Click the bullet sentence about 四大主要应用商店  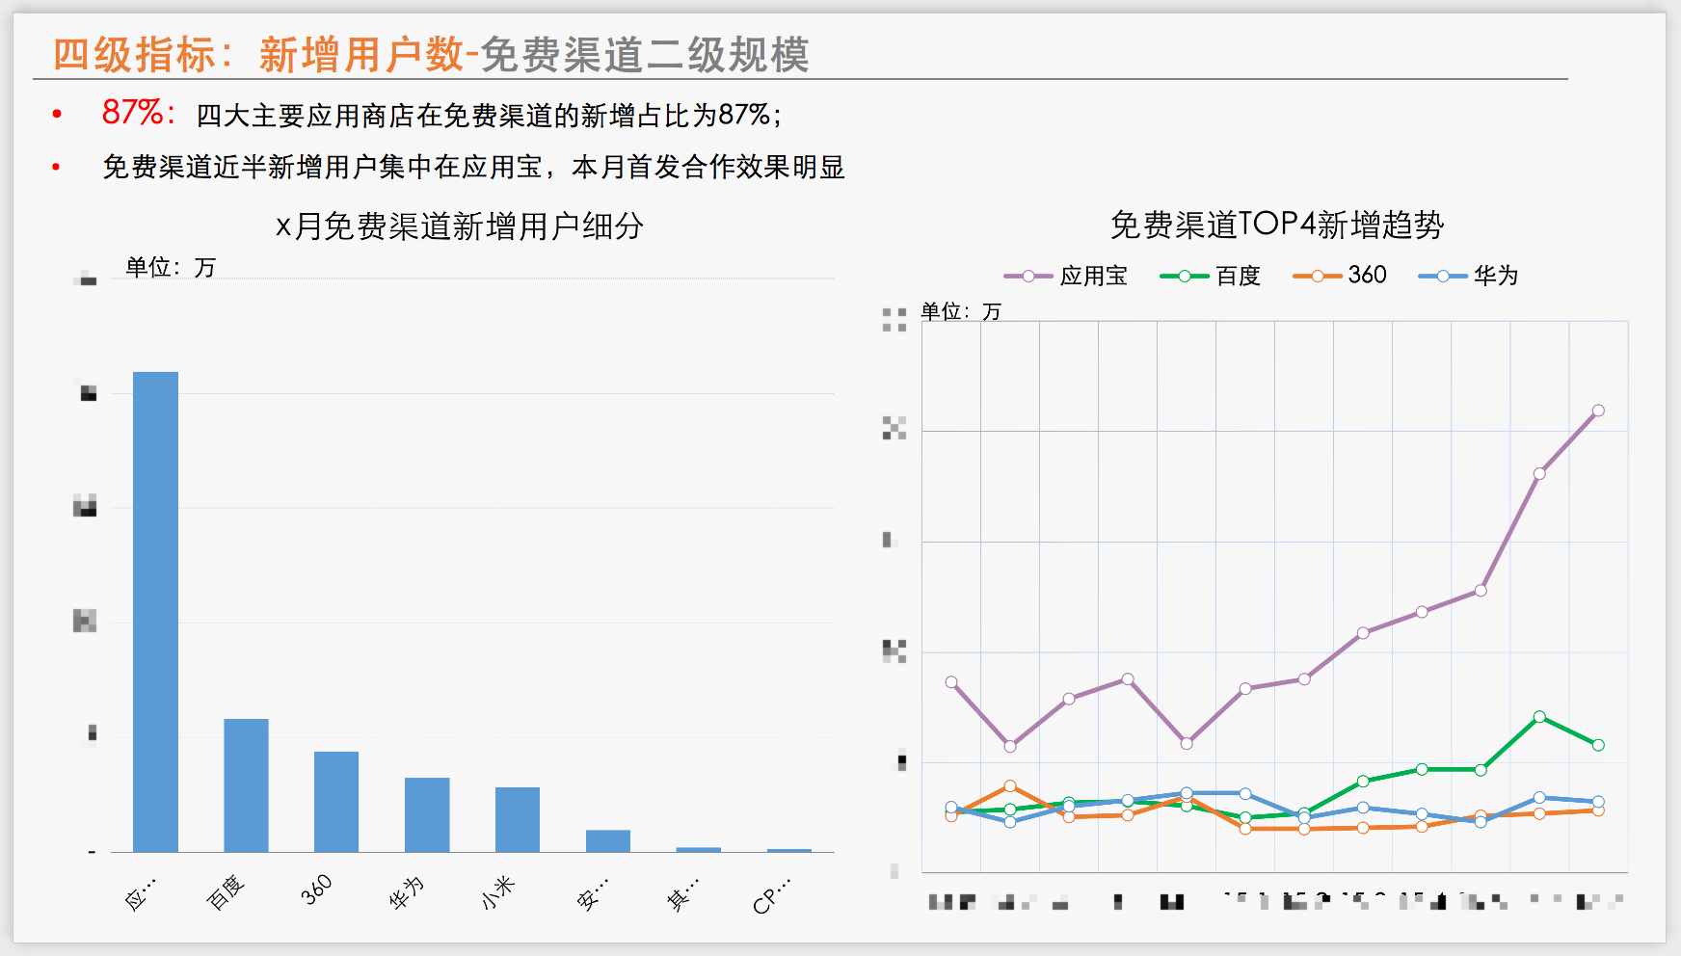[x=489, y=116]
